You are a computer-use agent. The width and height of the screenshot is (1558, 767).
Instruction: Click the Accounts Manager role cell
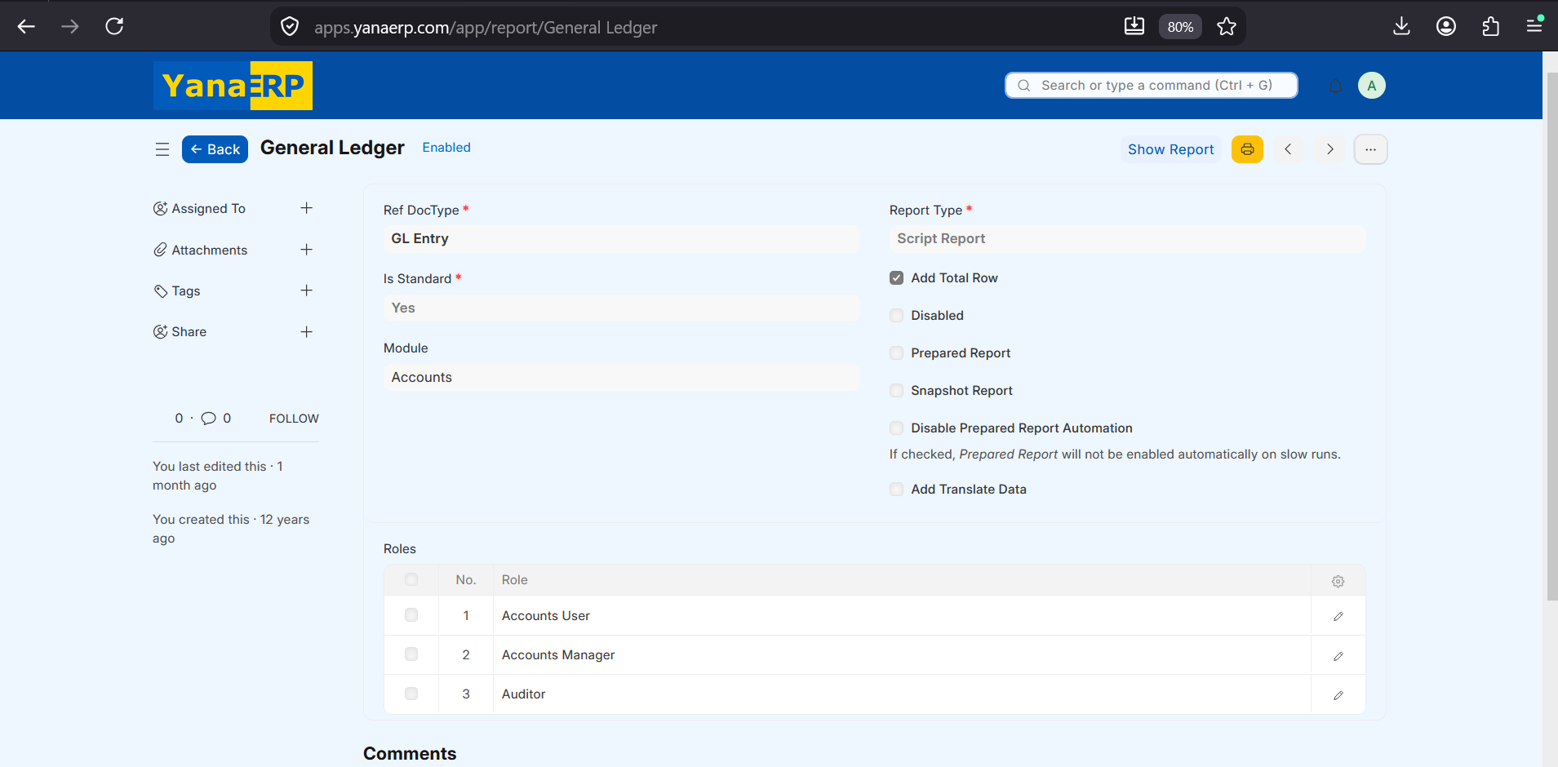click(902, 654)
